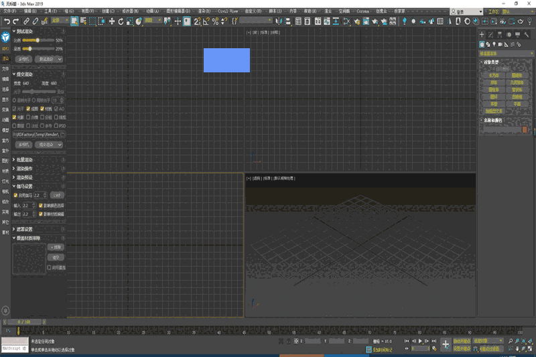Open the Corona menu
Screen dimensions: 536x357
click(362, 11)
